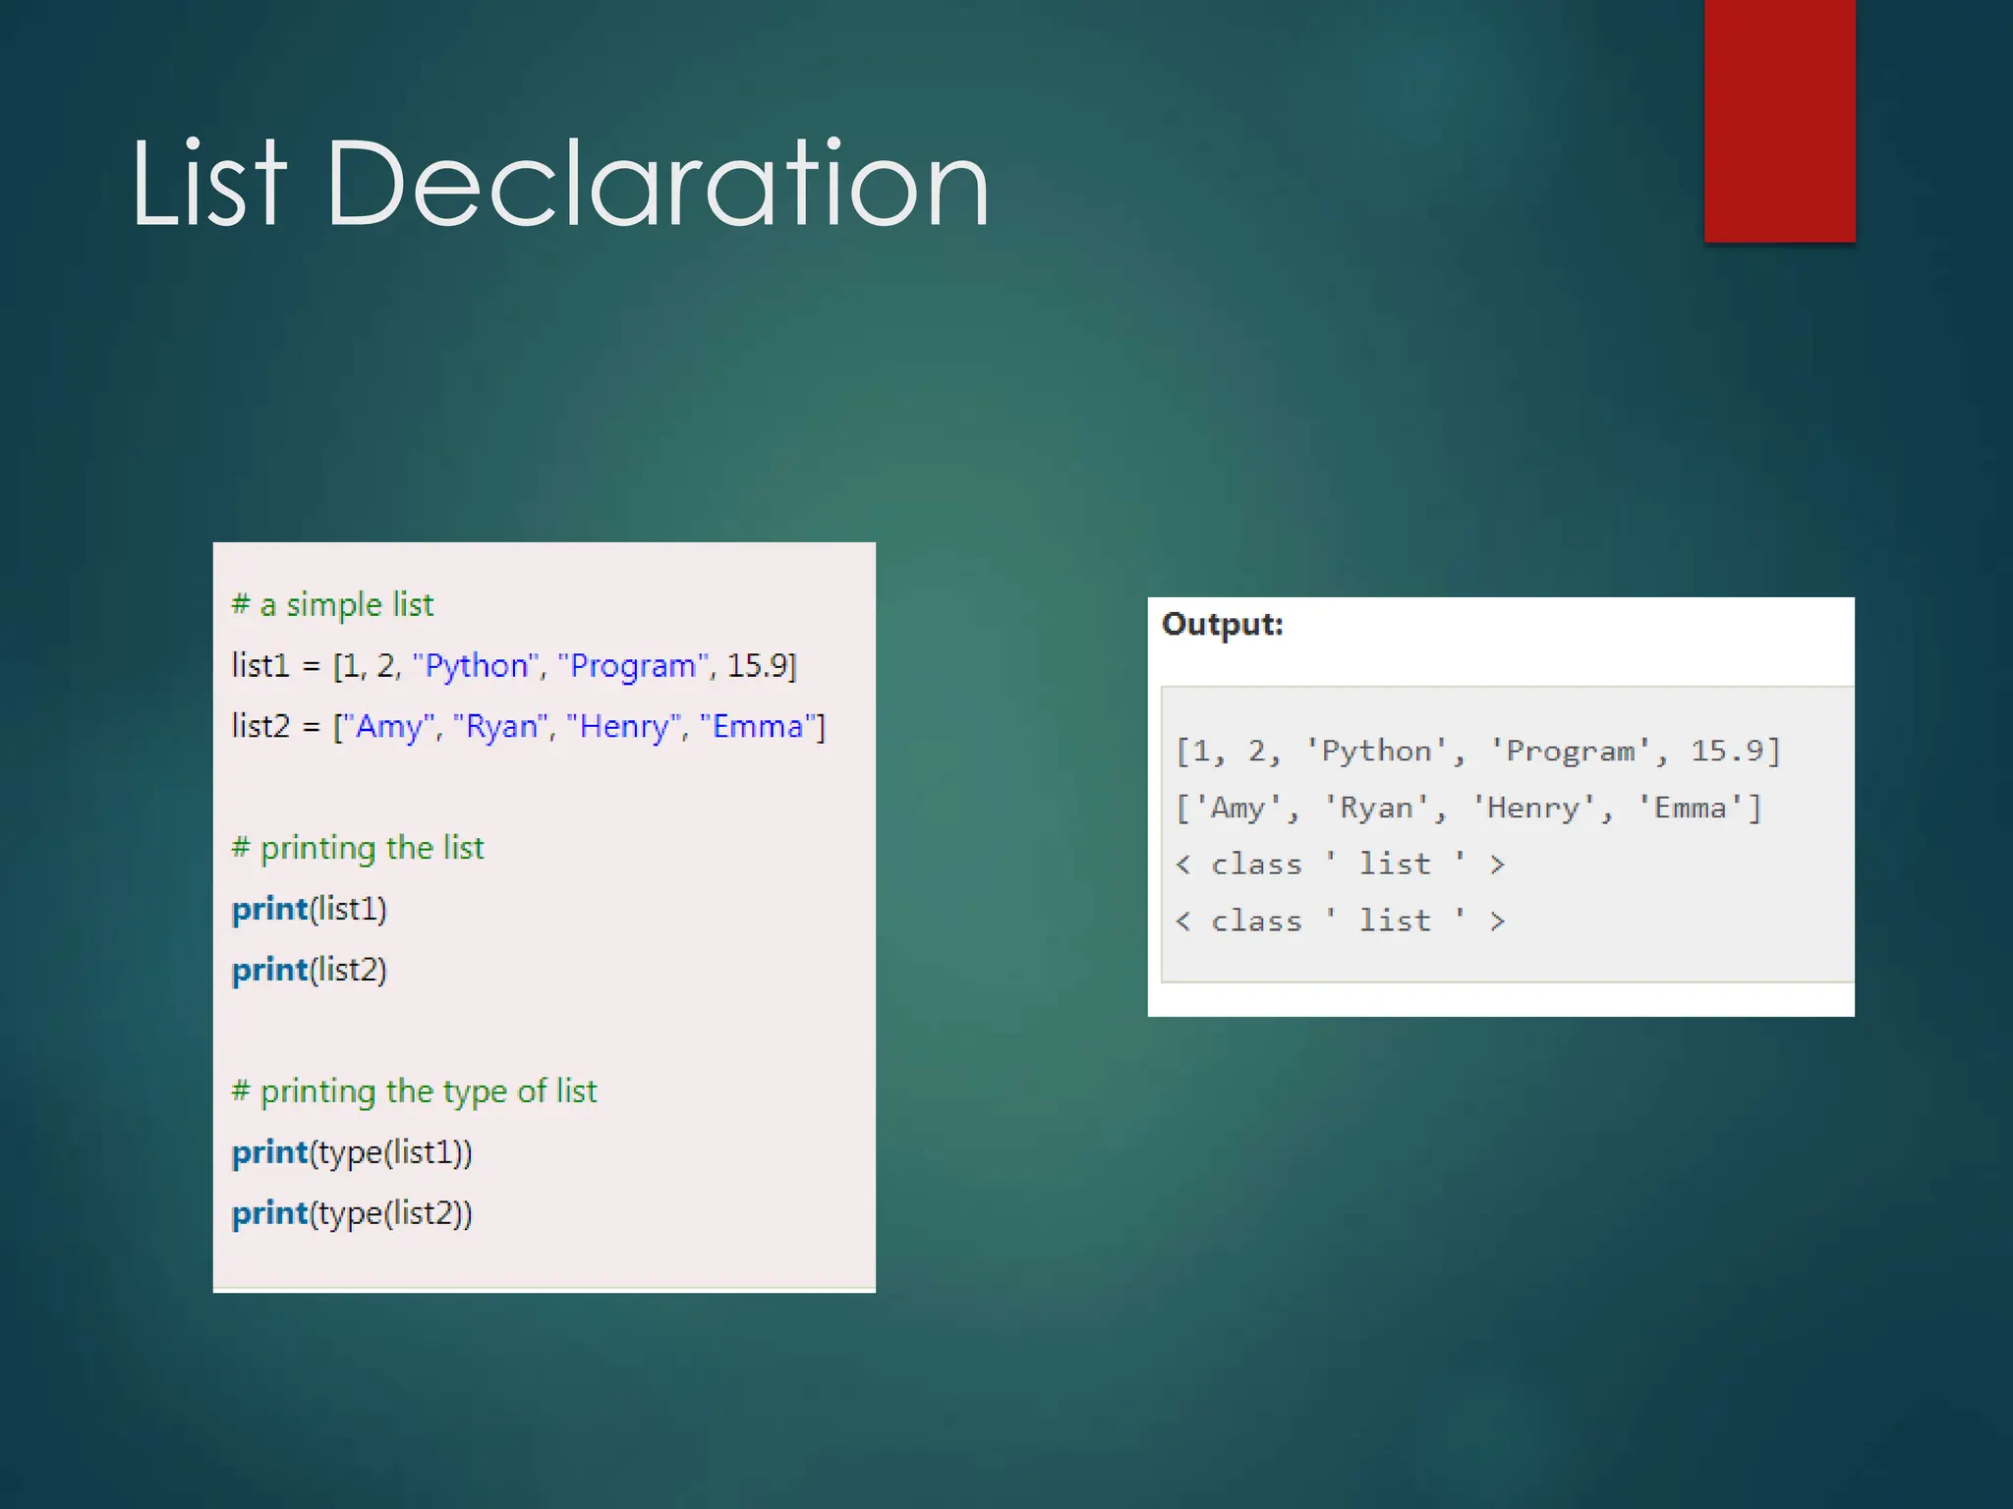Click the red rectangle decoration
This screenshot has height=1509, width=2013.
[1779, 120]
